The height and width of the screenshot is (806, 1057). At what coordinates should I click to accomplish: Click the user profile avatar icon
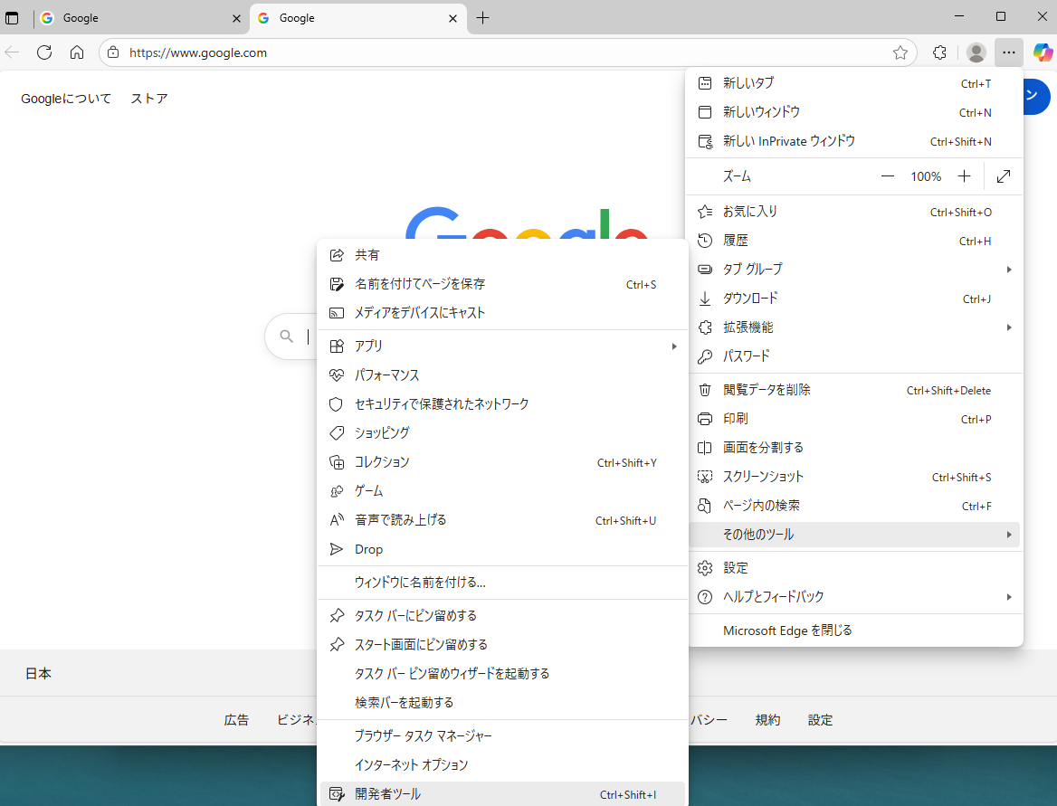click(976, 52)
